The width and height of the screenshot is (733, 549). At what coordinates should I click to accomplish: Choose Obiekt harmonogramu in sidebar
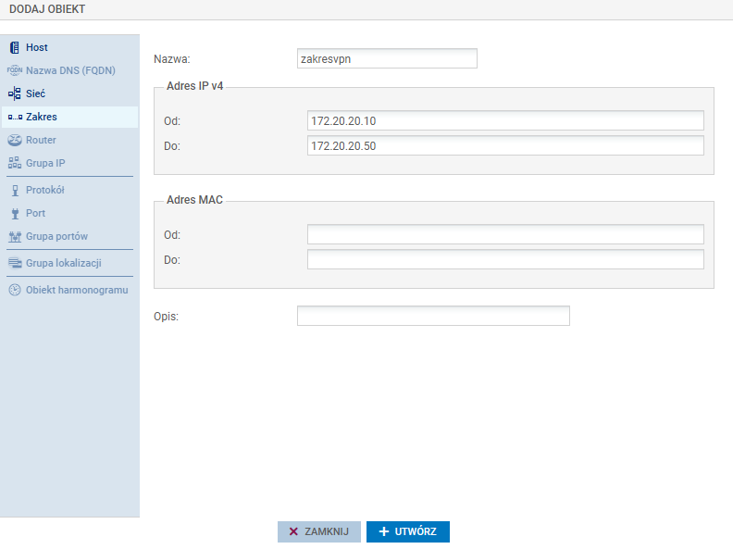point(76,290)
